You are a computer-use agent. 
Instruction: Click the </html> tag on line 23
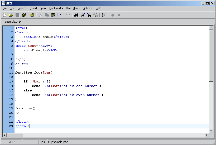22,126
